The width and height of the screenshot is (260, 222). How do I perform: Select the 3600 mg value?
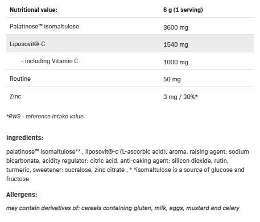point(176,27)
